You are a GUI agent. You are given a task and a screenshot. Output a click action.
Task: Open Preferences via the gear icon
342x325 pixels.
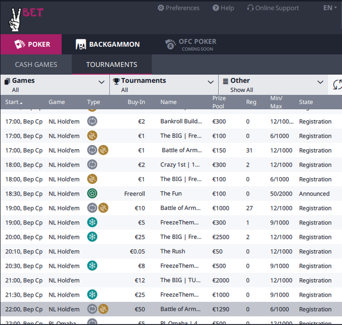tap(161, 8)
